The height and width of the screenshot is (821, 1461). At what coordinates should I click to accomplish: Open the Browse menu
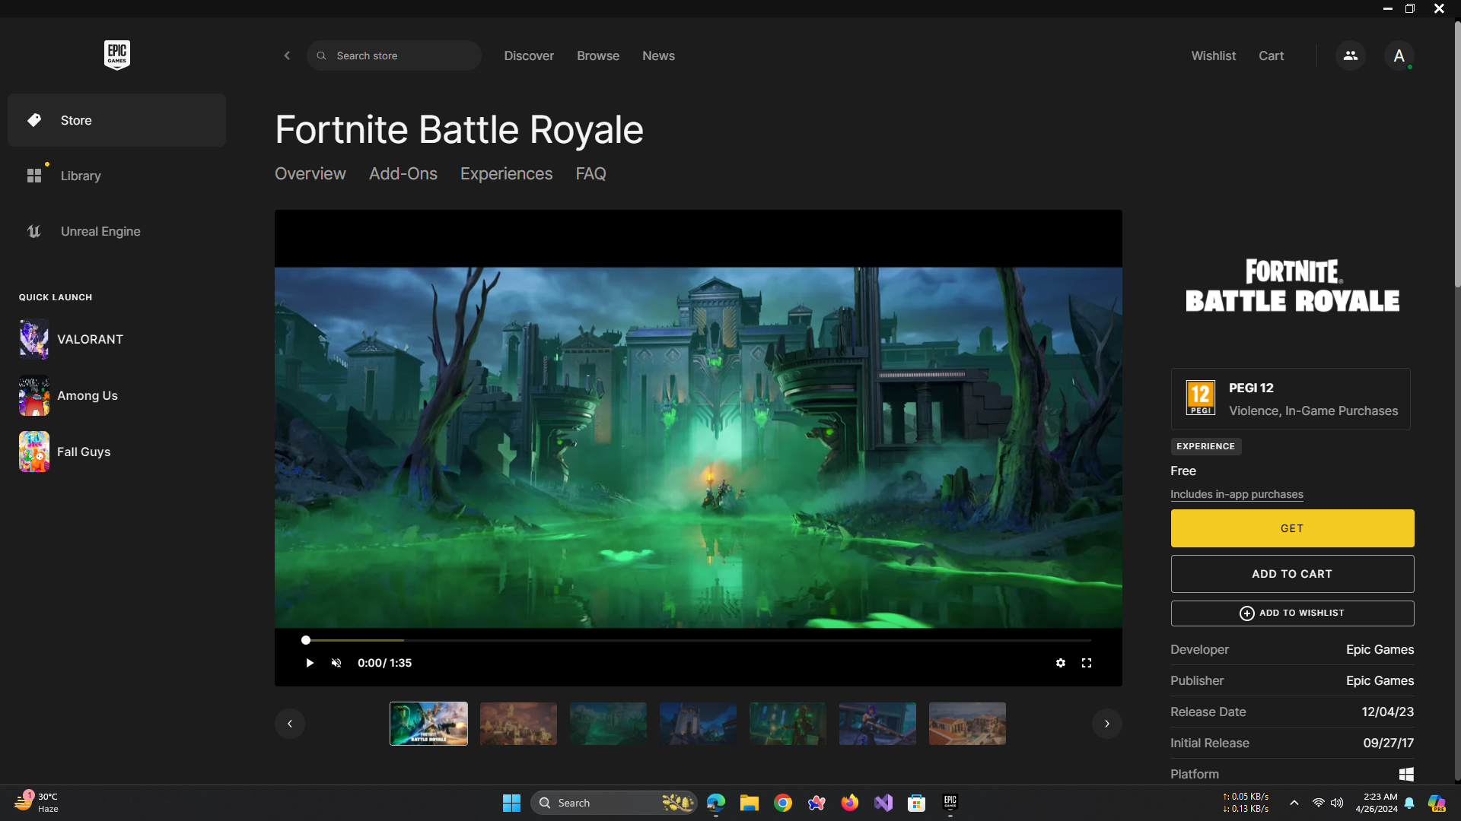tap(597, 55)
